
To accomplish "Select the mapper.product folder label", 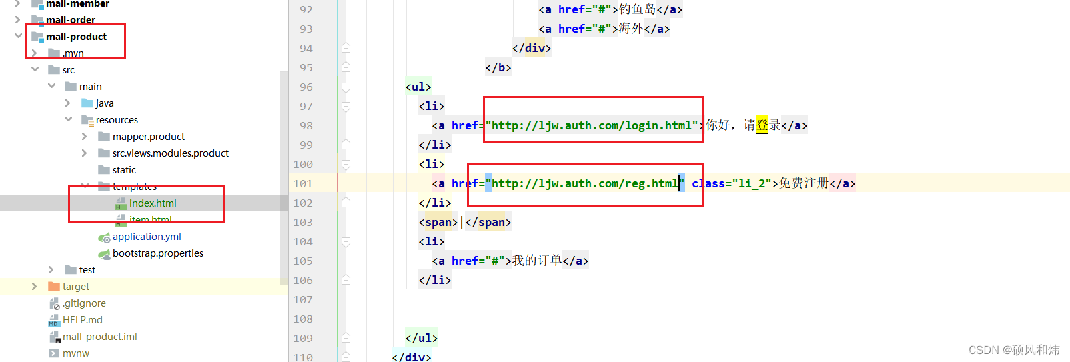I will pos(149,137).
